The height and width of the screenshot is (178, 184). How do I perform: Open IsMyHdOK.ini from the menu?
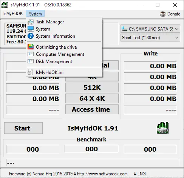click(x=64, y=72)
